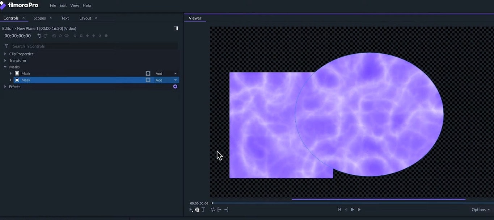The height and width of the screenshot is (220, 494).
Task: Open the Edit menu
Action: pos(63,5)
